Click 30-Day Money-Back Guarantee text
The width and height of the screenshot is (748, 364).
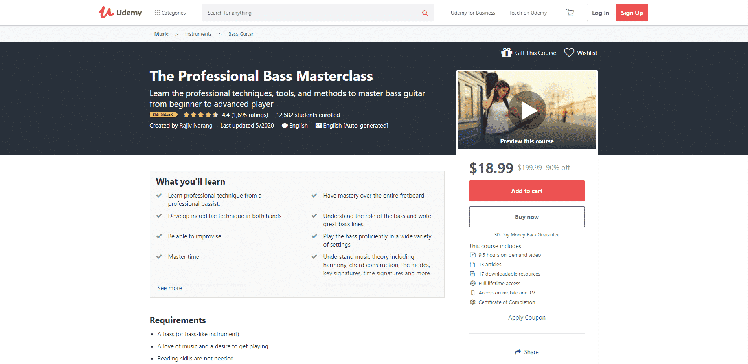click(x=527, y=235)
